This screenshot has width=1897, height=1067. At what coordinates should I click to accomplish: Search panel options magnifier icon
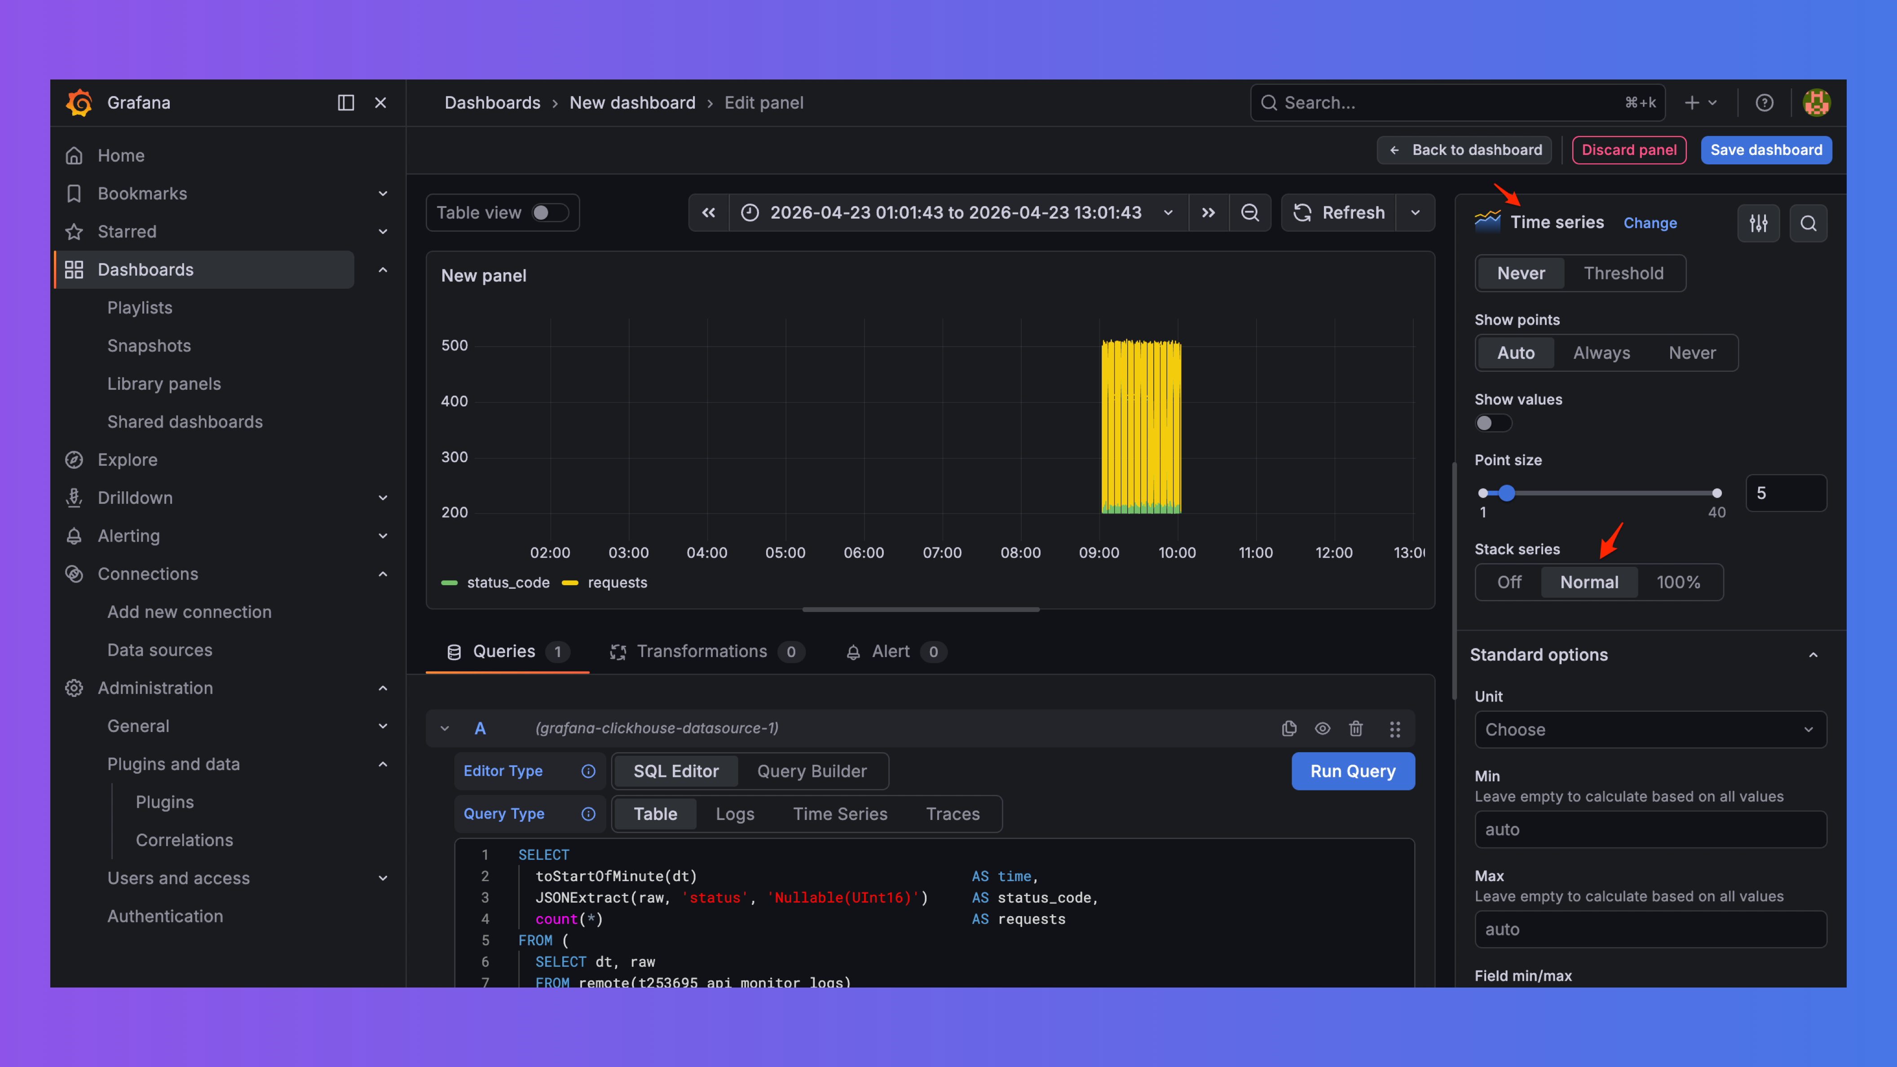click(x=1808, y=223)
